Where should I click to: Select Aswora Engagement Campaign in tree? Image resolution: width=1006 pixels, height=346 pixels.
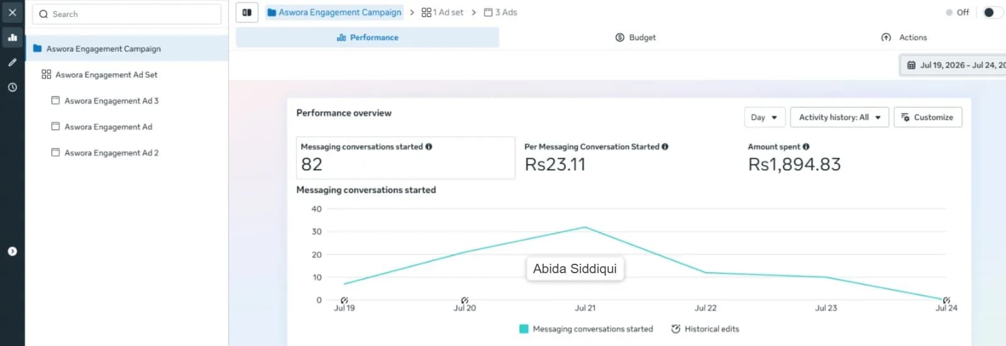[x=126, y=48]
